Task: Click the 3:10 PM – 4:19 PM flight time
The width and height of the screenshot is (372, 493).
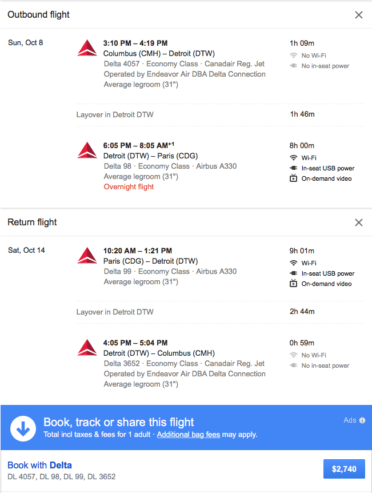Action: click(135, 43)
